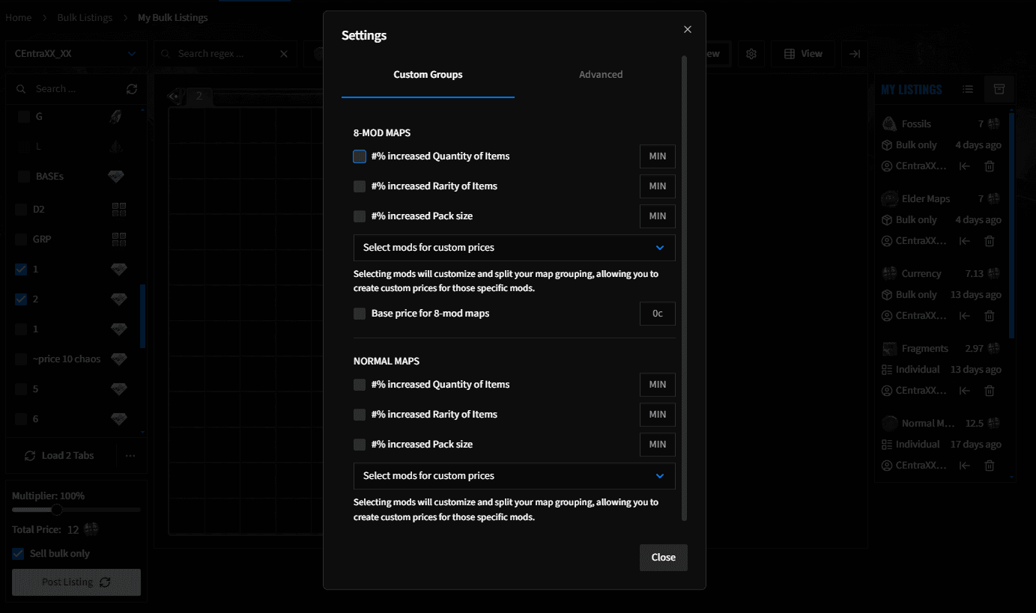This screenshot has height=613, width=1036.
Task: Check the BASEs stash tab
Action: point(23,177)
